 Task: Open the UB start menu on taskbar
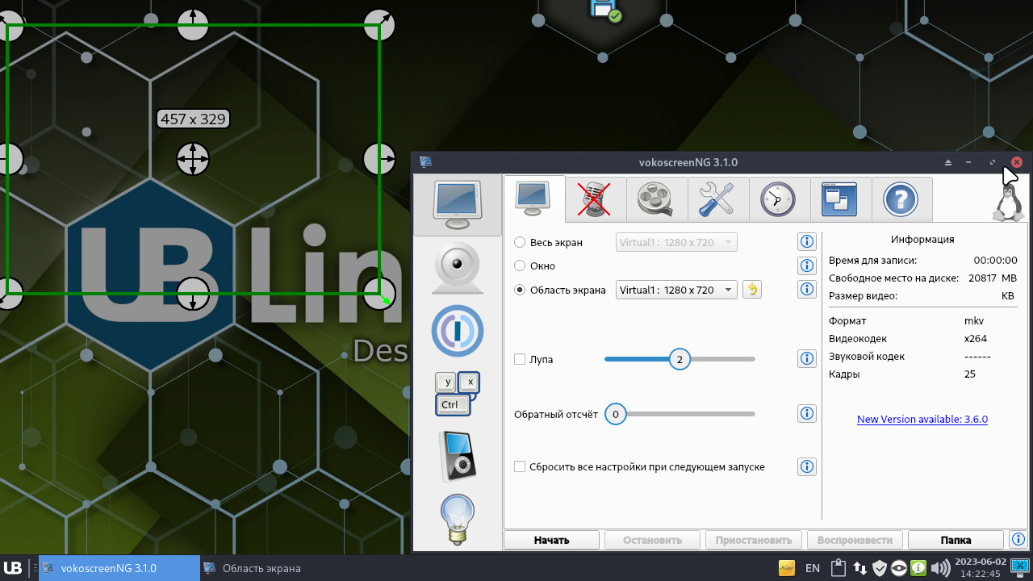pyautogui.click(x=13, y=568)
